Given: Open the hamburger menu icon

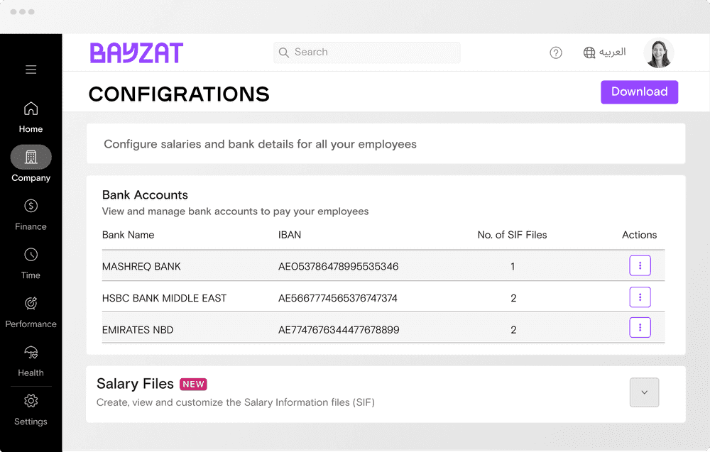Looking at the screenshot, I should click(x=31, y=70).
